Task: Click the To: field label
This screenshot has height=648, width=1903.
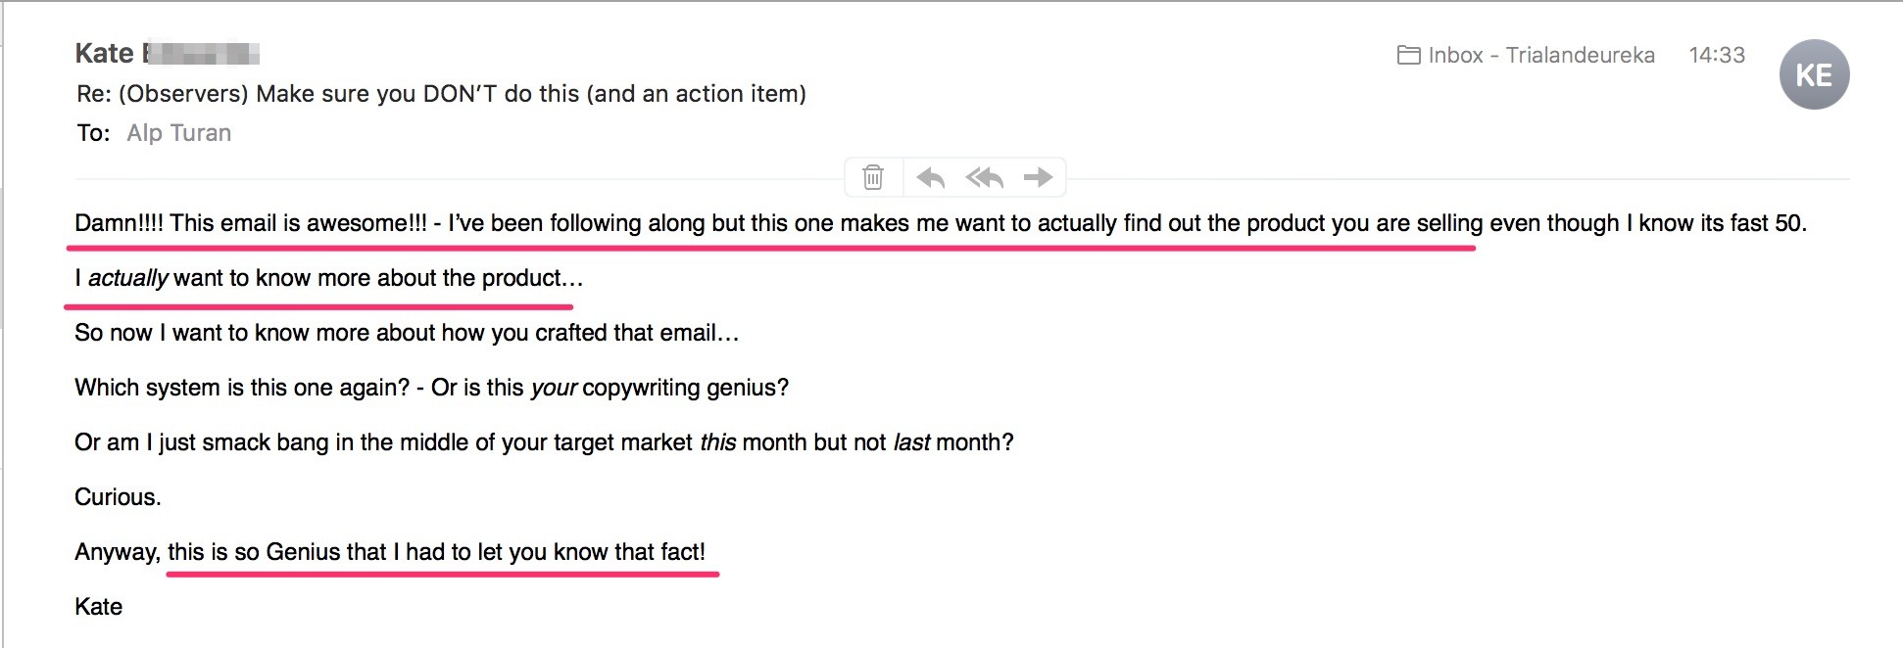Action: [x=93, y=133]
